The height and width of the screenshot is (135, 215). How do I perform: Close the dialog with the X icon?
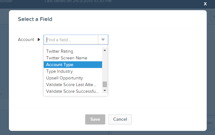click(x=205, y=4)
